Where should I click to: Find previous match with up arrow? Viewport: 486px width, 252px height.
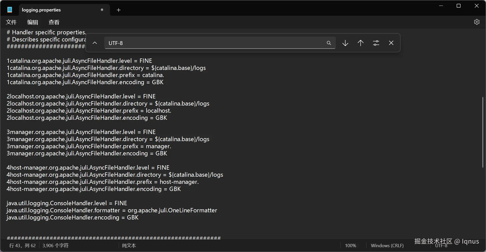[x=361, y=43]
